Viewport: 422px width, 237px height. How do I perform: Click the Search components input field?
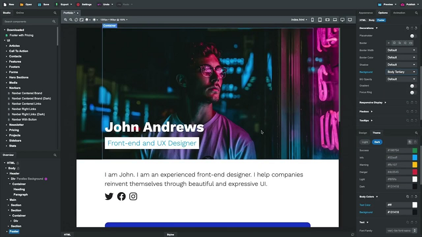(26, 22)
